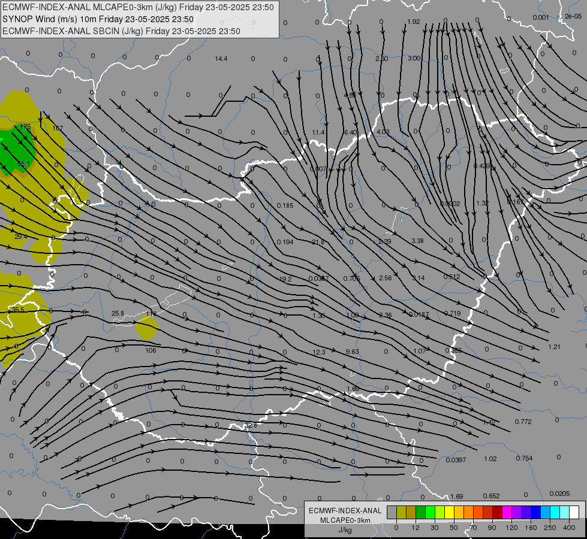Click the map value '0.194'

point(285,242)
